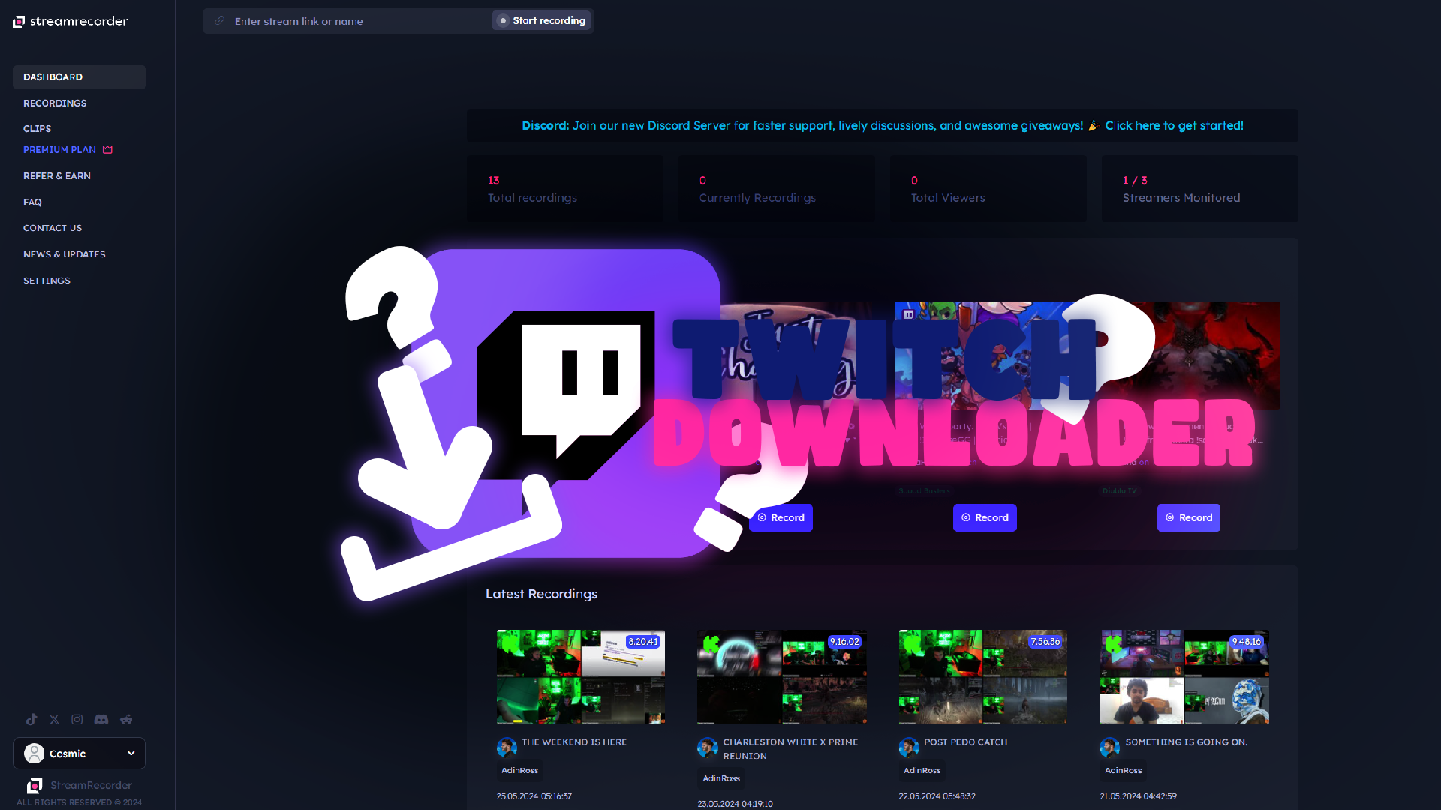The height and width of the screenshot is (810, 1441).
Task: Open CHARLESTON WHITE X PRIME REUNION thumbnail
Action: pos(782,677)
